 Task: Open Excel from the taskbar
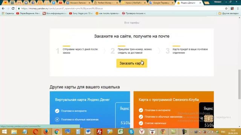(120, 132)
